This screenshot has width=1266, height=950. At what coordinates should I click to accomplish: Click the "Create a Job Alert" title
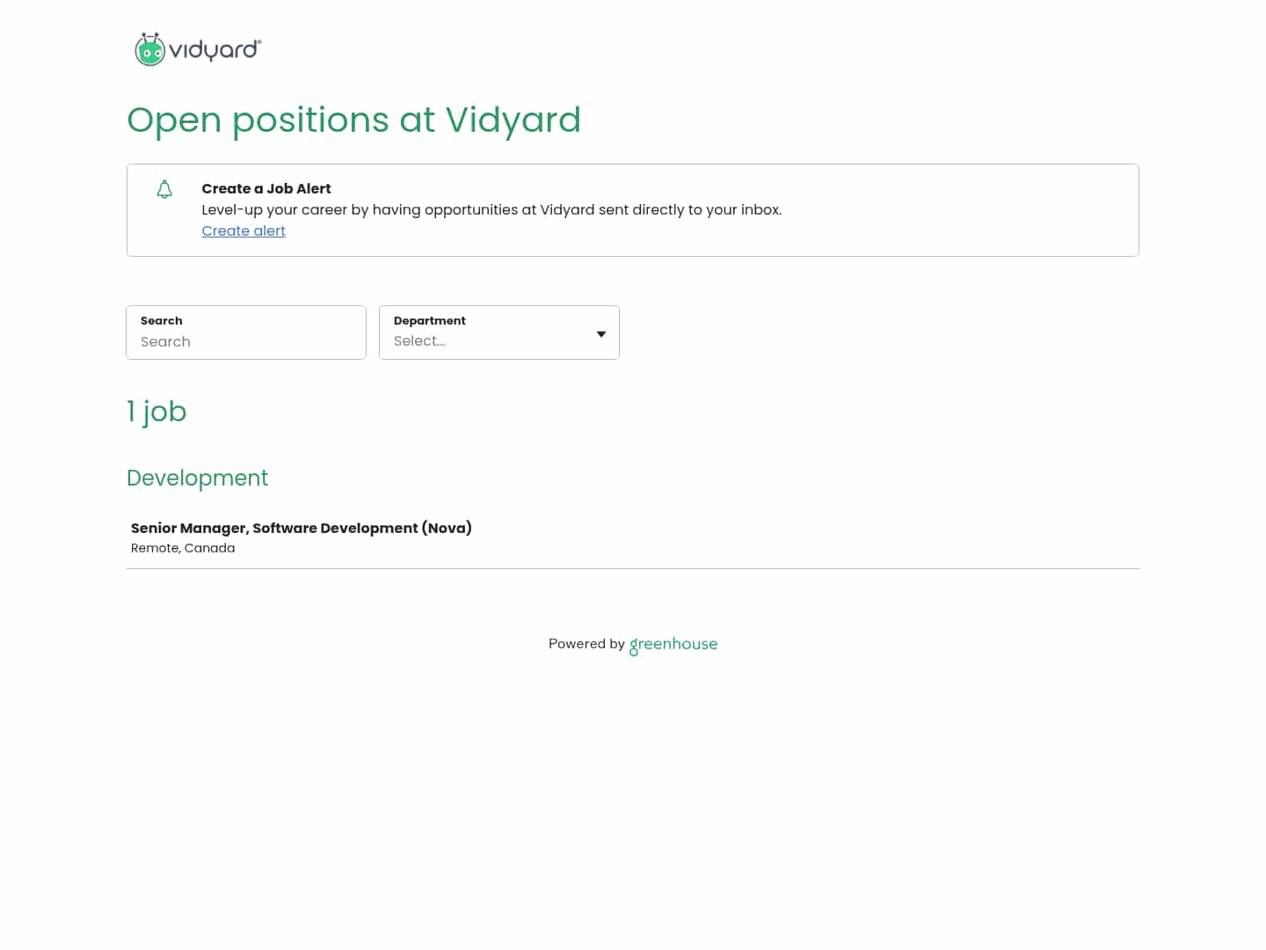coord(266,188)
